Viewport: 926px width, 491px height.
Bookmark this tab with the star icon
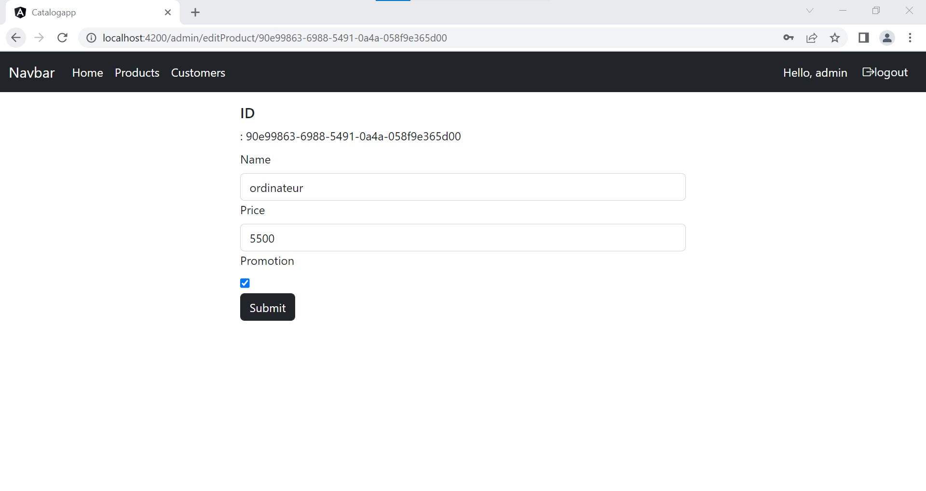coord(835,38)
